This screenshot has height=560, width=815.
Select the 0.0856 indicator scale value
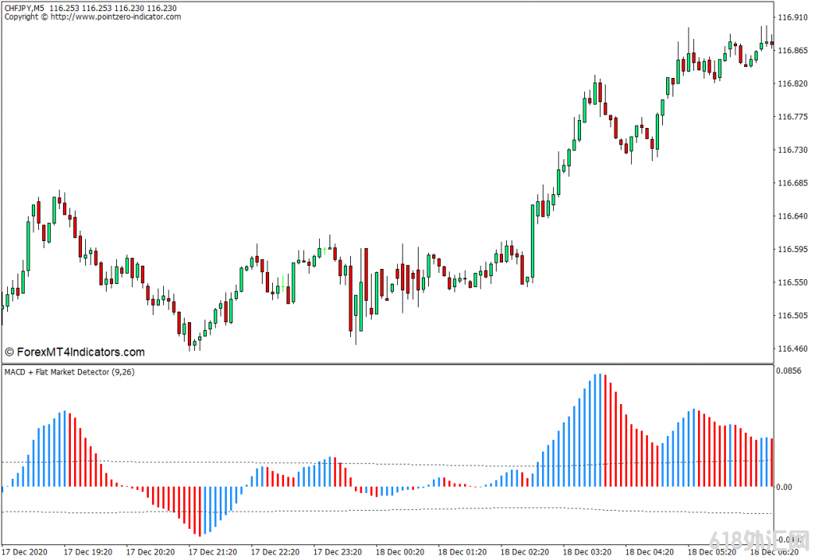point(790,371)
